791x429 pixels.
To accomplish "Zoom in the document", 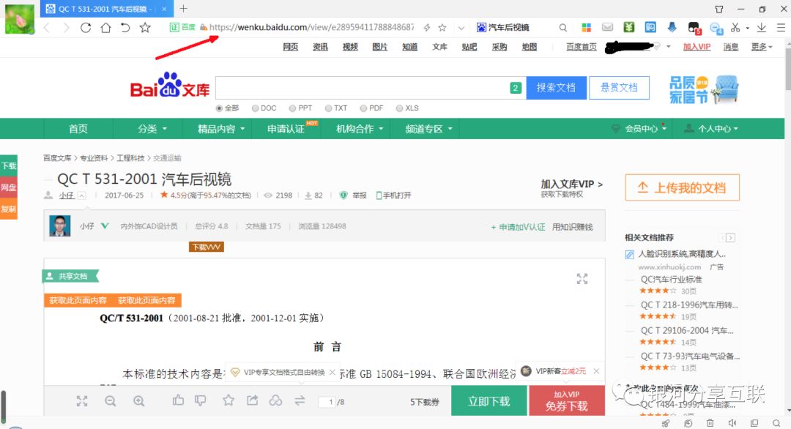I will click(x=138, y=400).
